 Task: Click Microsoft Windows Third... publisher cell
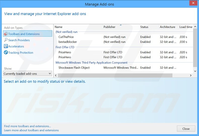(121, 68)
